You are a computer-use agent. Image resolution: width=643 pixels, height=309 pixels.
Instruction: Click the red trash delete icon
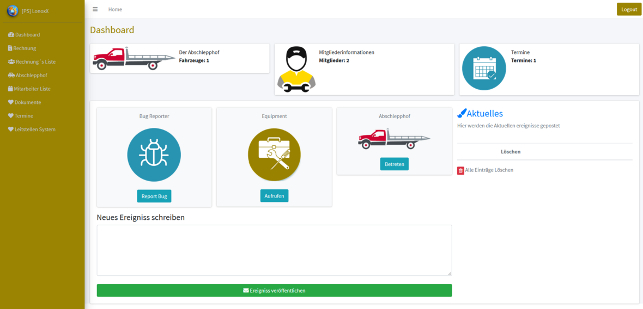click(x=460, y=171)
